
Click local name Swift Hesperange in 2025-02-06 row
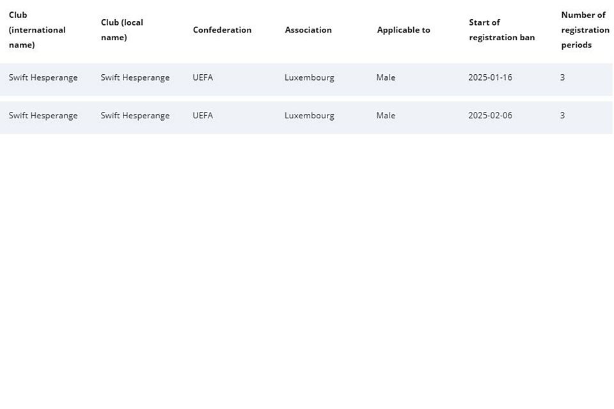135,116
